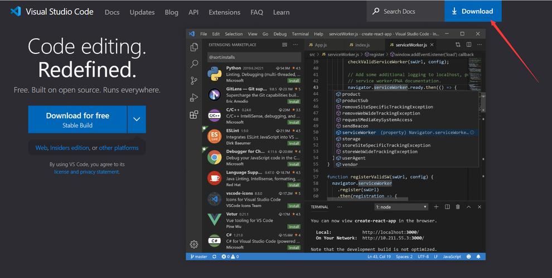Click UTF-8 encoding in status bar

(x=423, y=256)
